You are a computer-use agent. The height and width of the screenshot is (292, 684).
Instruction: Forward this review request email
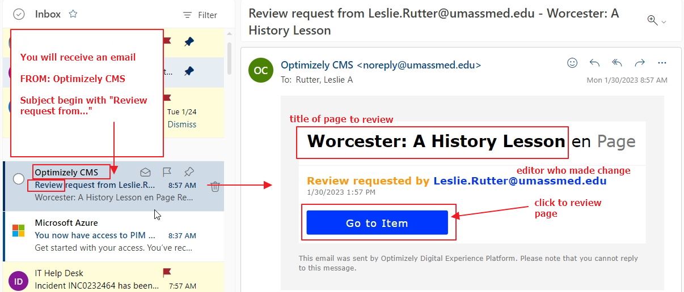coord(640,63)
